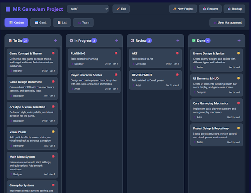
Task: Open the Art Style & Visual Direction card
Action: pyautogui.click(x=32, y=113)
